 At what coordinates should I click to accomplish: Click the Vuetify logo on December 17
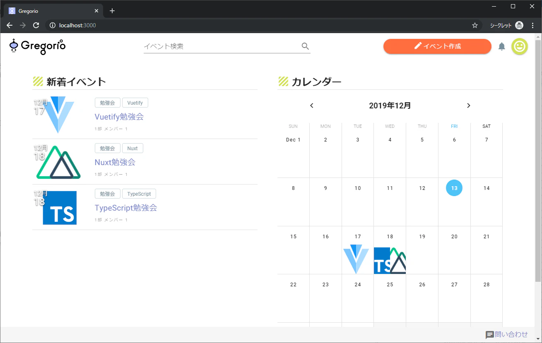coord(356,259)
